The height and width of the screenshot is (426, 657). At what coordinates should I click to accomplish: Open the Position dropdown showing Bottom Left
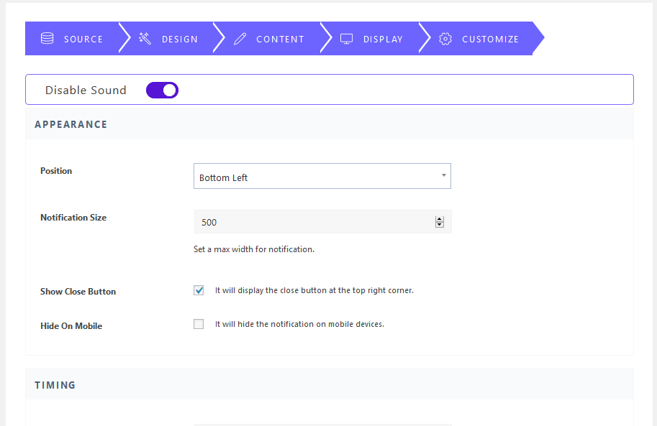(x=322, y=175)
